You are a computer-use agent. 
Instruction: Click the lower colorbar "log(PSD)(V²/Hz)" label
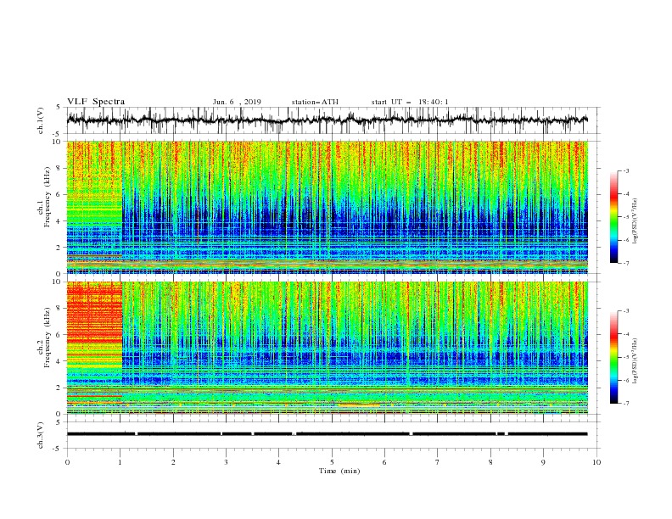636,360
